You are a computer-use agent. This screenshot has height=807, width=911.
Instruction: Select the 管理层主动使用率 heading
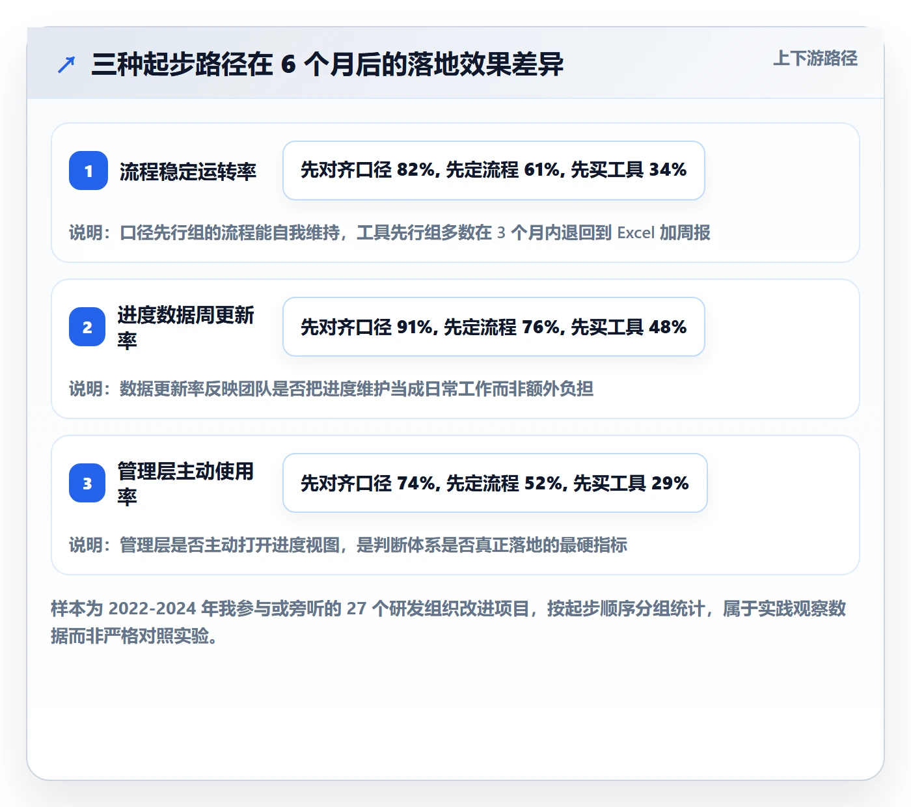tap(186, 484)
